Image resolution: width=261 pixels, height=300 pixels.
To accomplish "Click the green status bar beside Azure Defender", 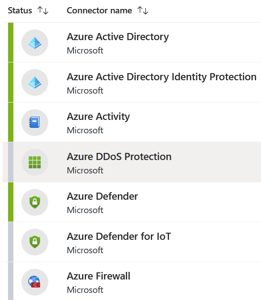I will [11, 202].
